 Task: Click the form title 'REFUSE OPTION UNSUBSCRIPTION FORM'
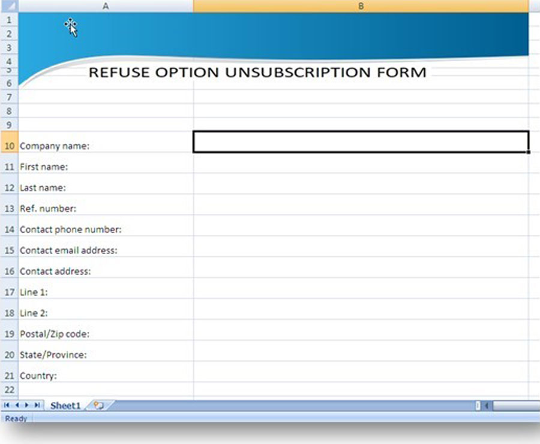click(x=257, y=73)
